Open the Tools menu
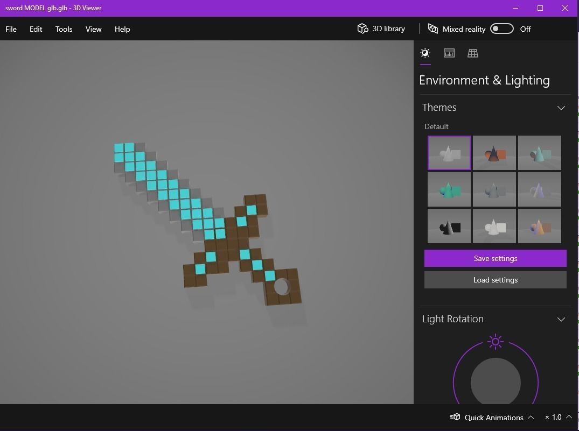579x431 pixels. tap(64, 29)
